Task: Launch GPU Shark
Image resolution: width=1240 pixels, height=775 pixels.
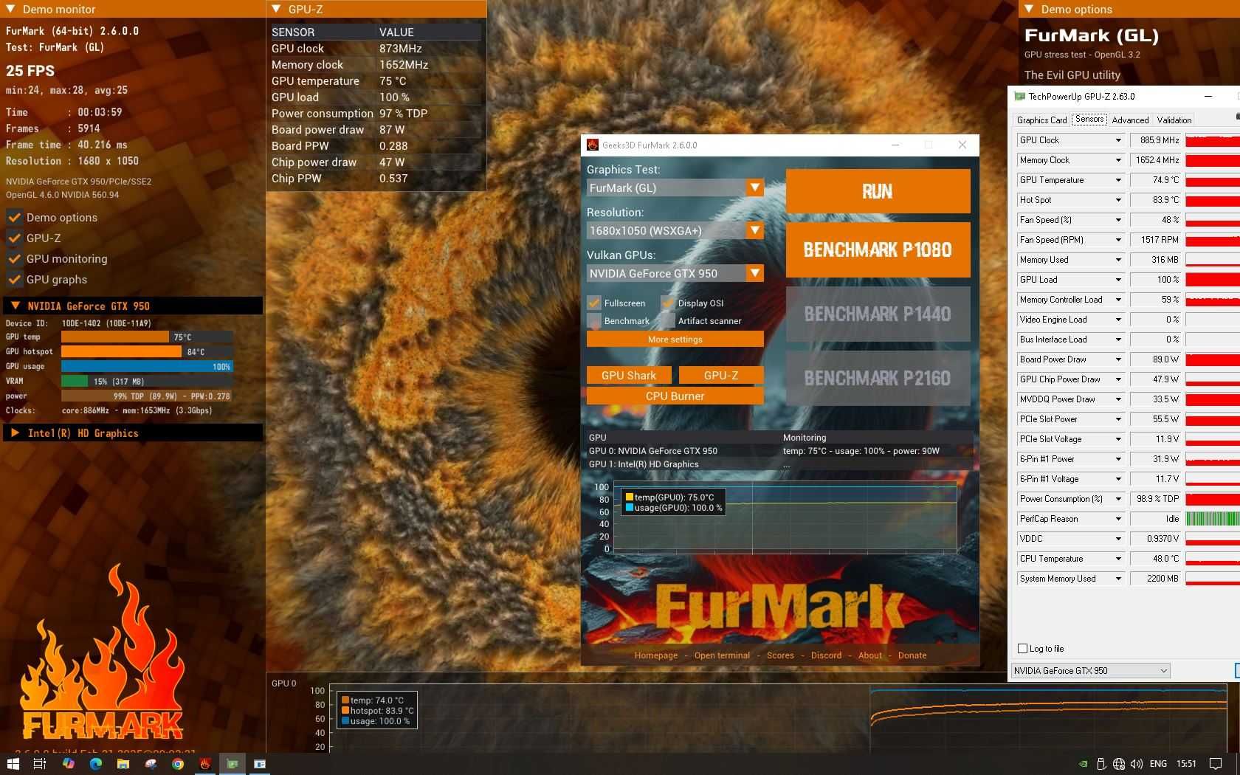Action: [x=629, y=375]
